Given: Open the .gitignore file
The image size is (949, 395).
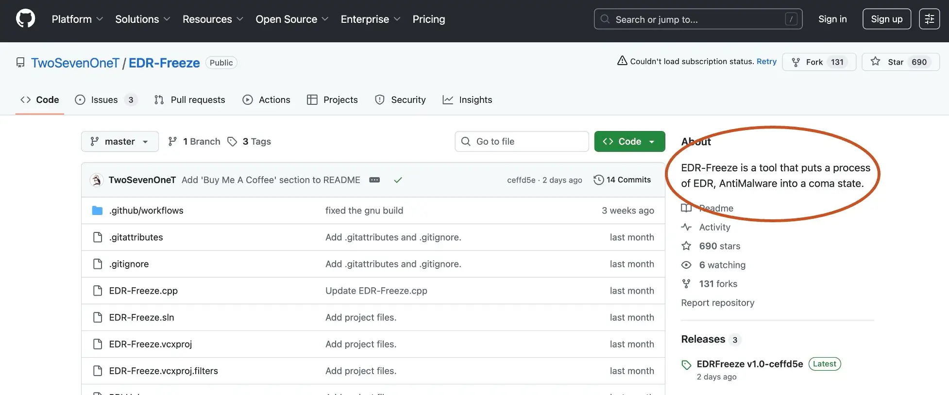Looking at the screenshot, I should click(129, 264).
